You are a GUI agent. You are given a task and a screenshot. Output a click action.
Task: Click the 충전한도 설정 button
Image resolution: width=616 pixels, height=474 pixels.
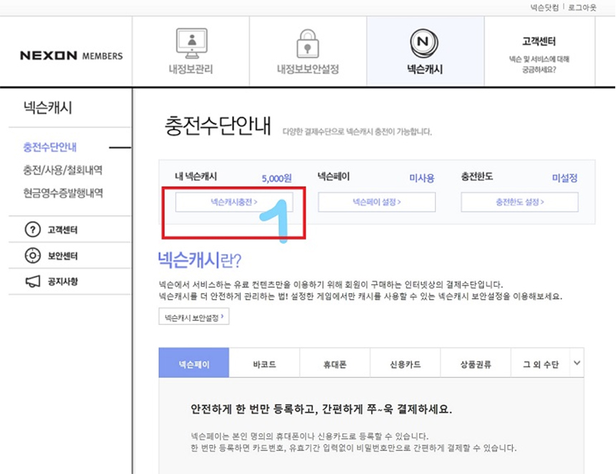coord(519,202)
